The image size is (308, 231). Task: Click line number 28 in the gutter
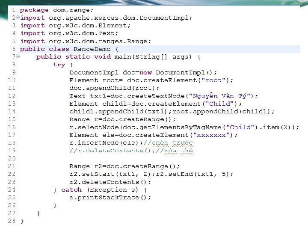(12, 221)
